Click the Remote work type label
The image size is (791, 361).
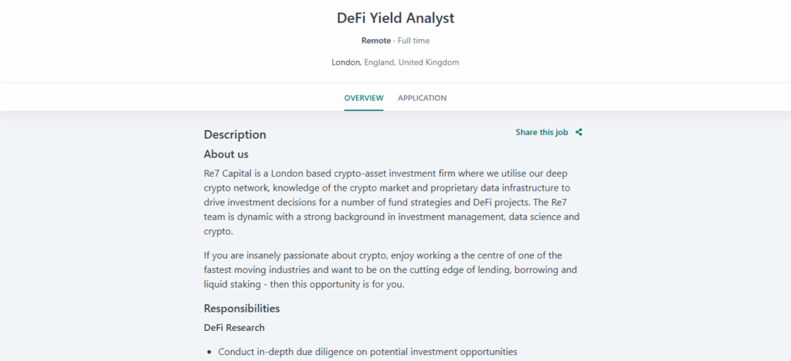tap(376, 41)
